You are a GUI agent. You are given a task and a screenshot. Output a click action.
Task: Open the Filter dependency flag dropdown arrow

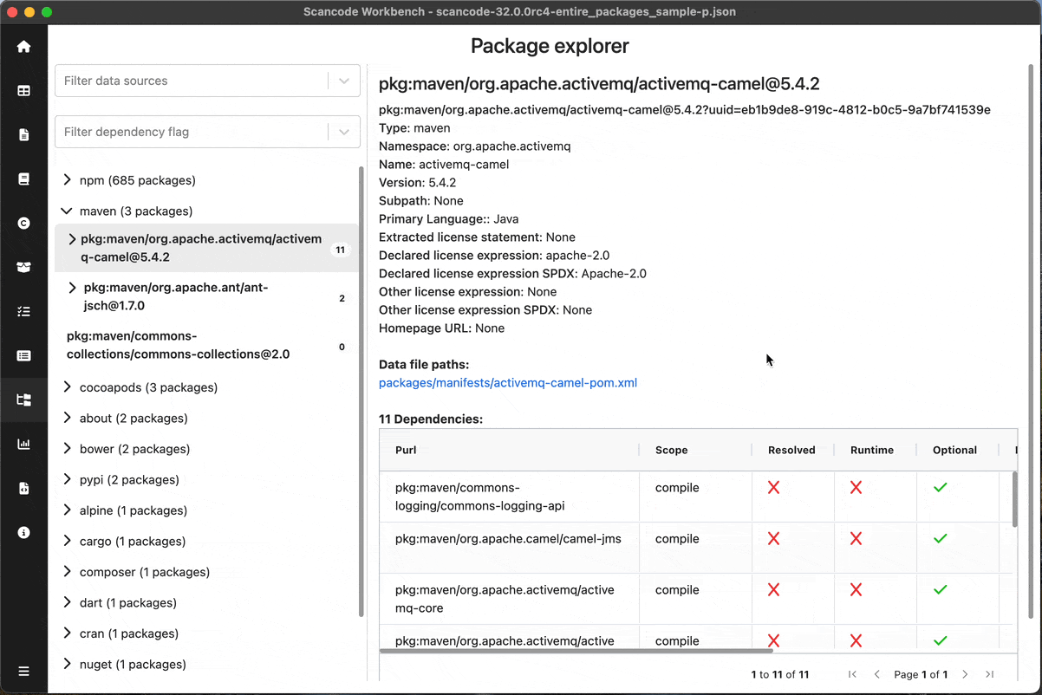pyautogui.click(x=344, y=132)
